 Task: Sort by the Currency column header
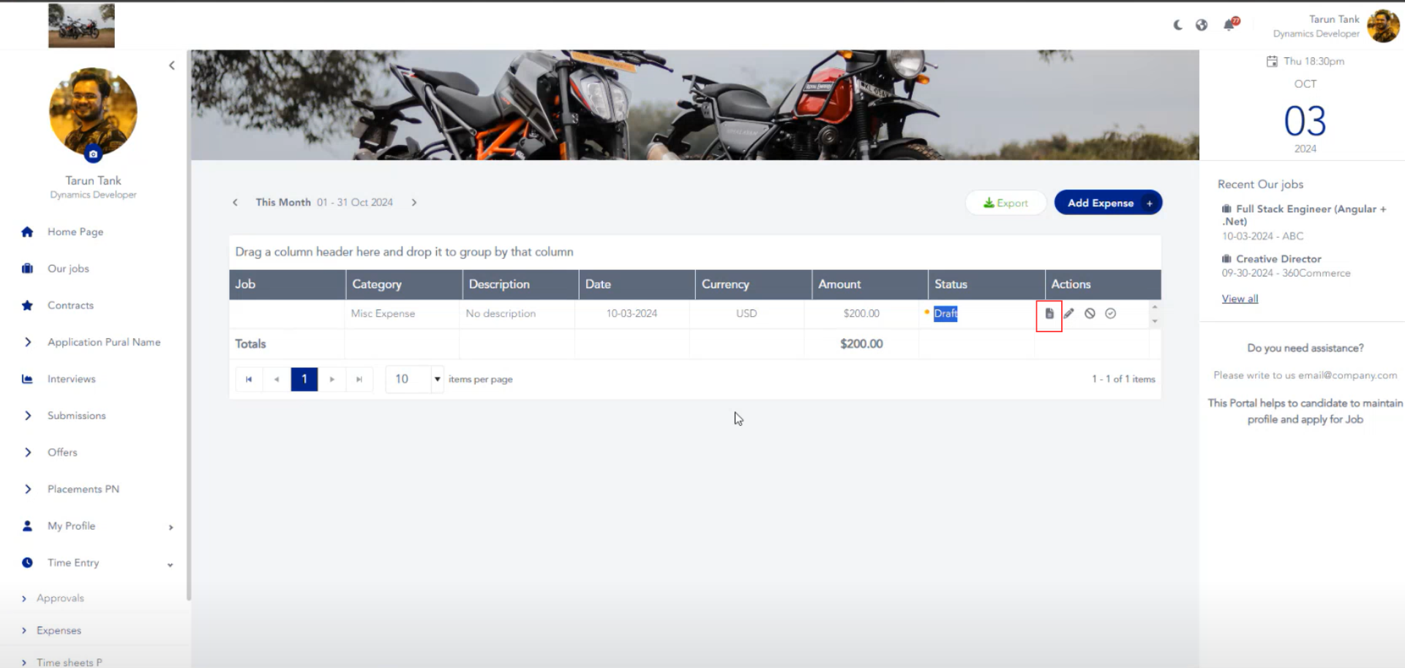coord(753,284)
